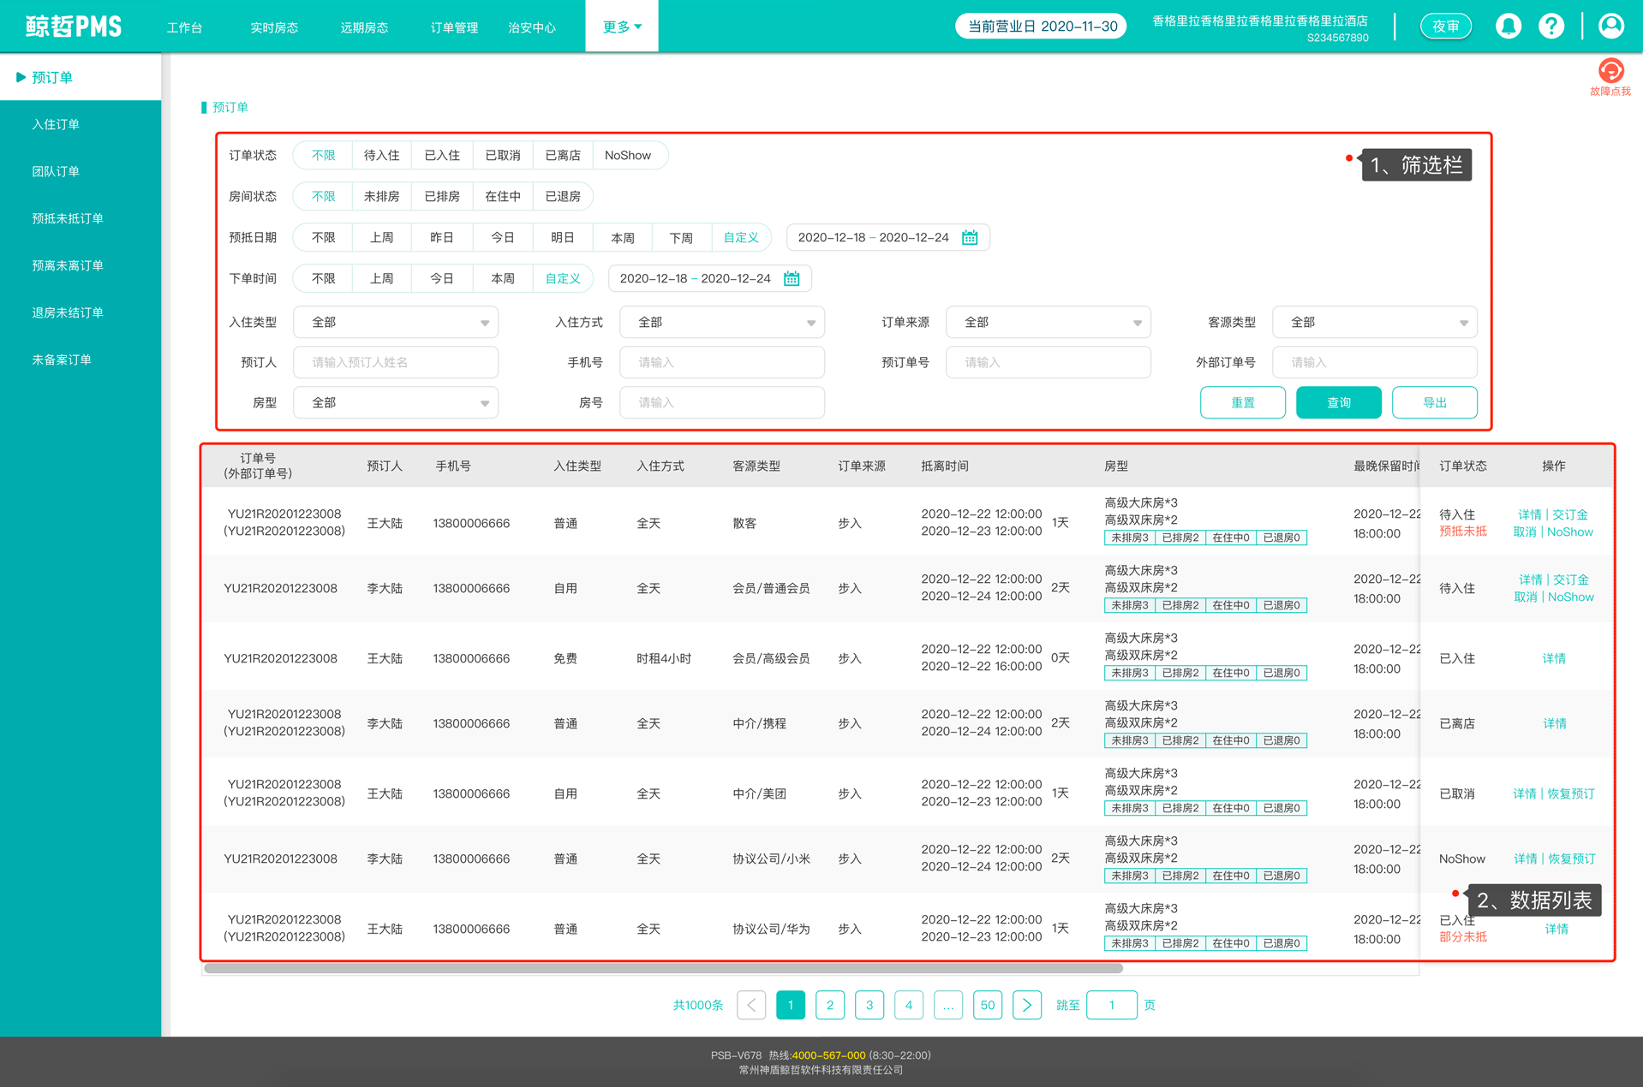Select 订单状态 filter 待入住

[x=381, y=155]
